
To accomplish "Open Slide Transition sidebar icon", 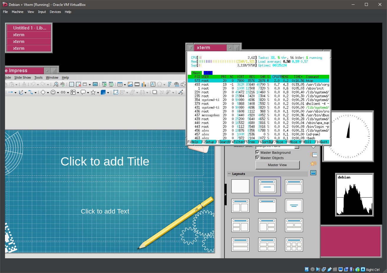I will [313, 155].
